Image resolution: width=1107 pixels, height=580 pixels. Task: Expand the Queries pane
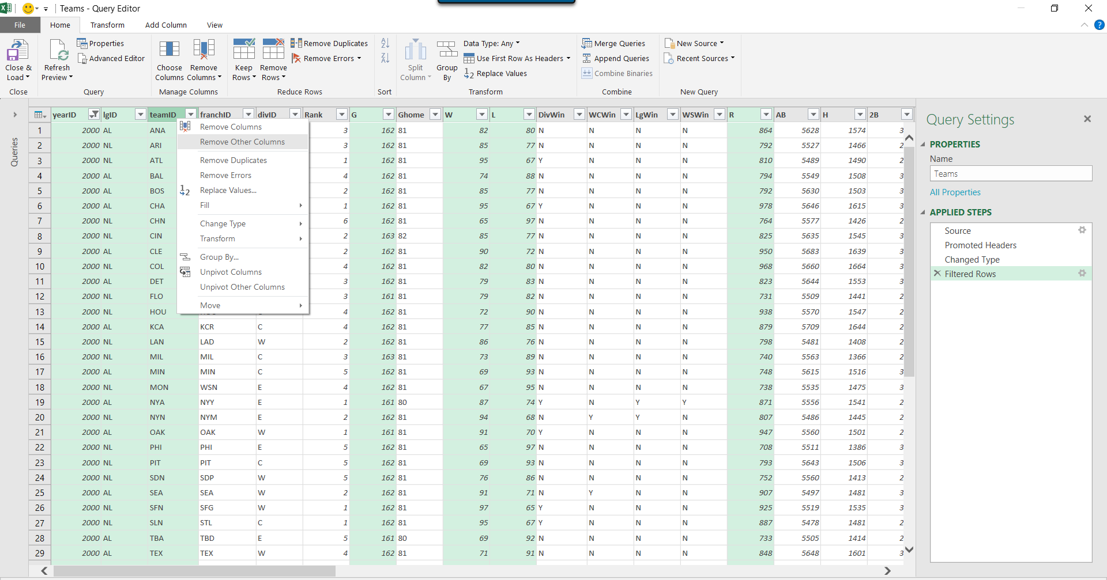point(15,115)
